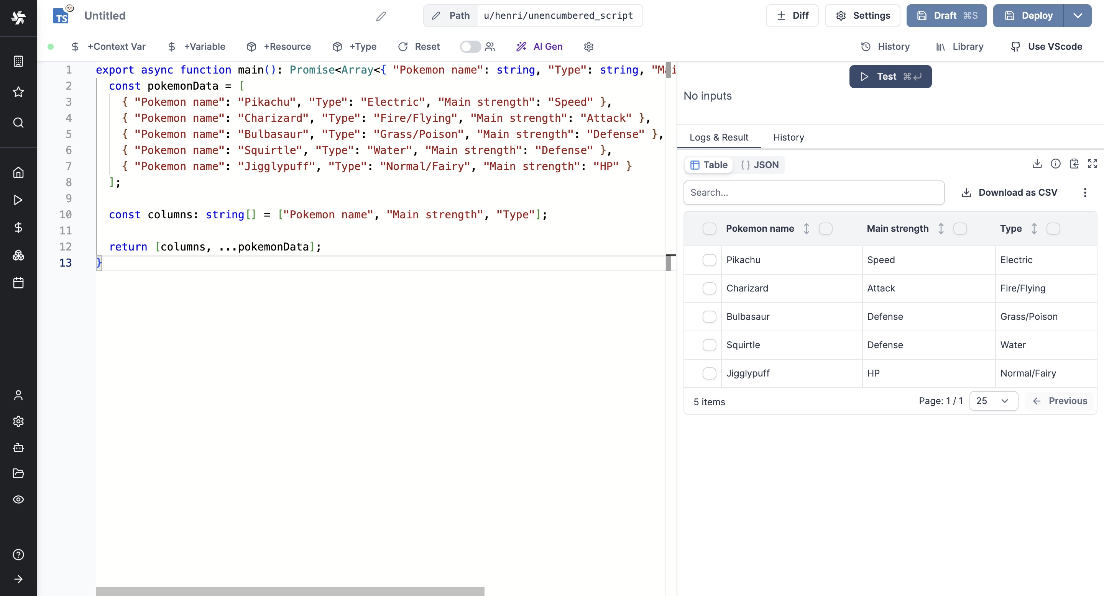Image resolution: width=1104 pixels, height=596 pixels.
Task: Toggle the collaboration/share switch
Action: 470,47
